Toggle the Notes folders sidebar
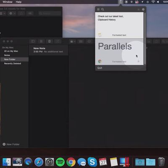This screenshot has width=168, height=168. 33,42
